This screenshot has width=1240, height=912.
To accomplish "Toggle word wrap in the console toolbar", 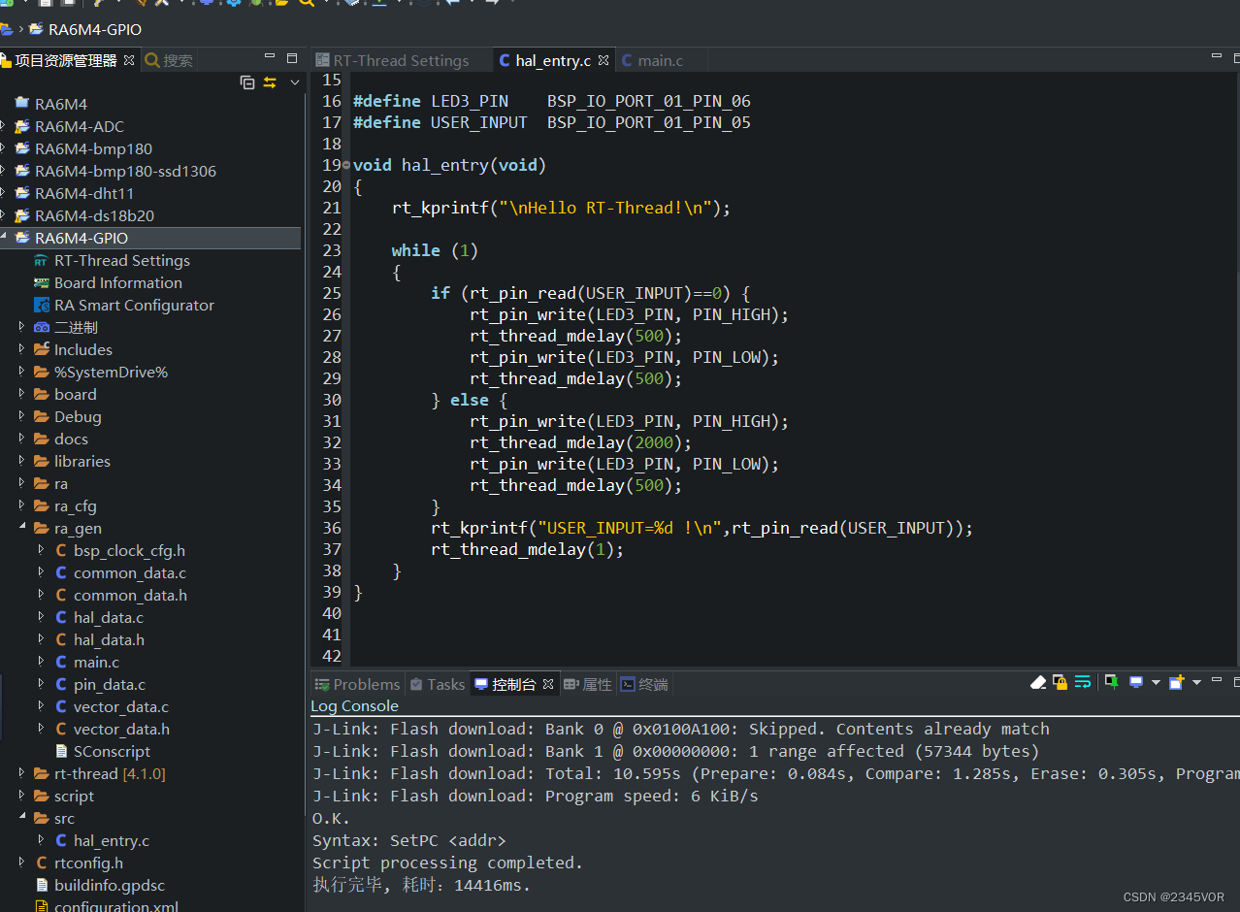I will [x=1083, y=683].
